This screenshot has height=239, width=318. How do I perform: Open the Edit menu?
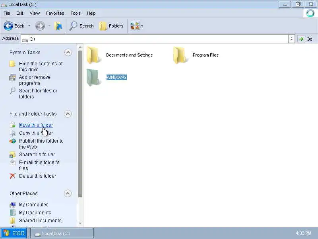pos(19,13)
